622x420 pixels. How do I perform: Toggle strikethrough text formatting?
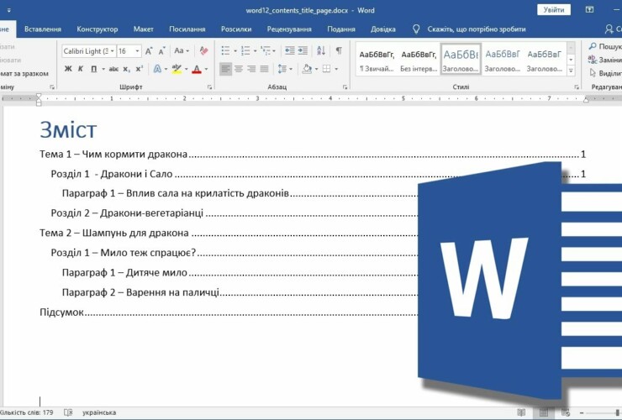113,69
